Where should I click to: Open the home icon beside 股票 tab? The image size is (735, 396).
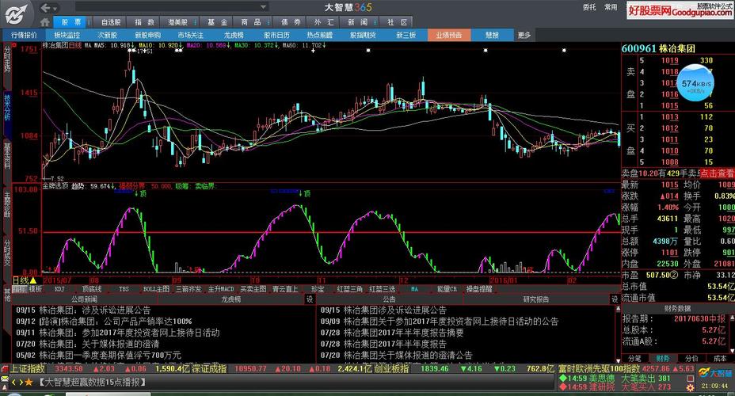[x=45, y=22]
